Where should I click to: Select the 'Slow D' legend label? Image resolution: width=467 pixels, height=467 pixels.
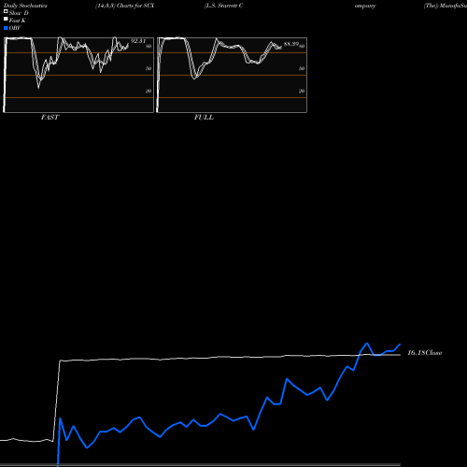19,13
